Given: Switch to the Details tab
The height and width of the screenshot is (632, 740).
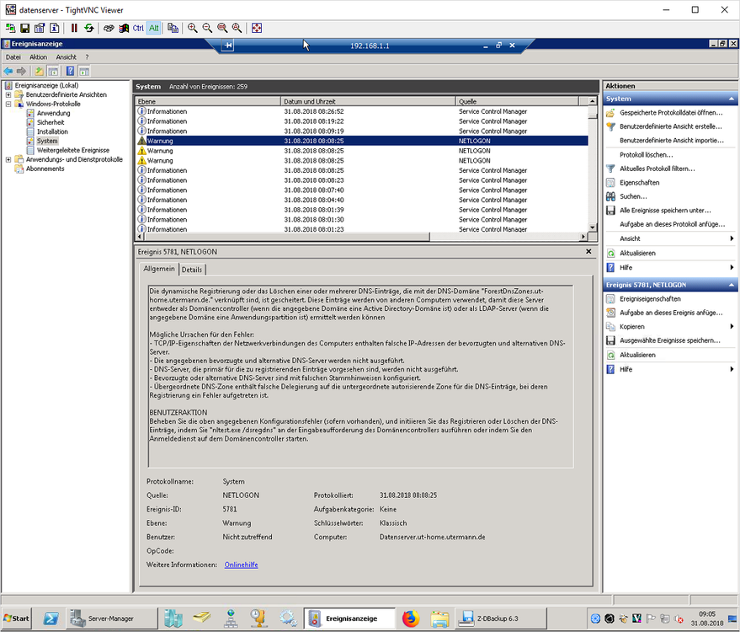Looking at the screenshot, I should point(192,270).
